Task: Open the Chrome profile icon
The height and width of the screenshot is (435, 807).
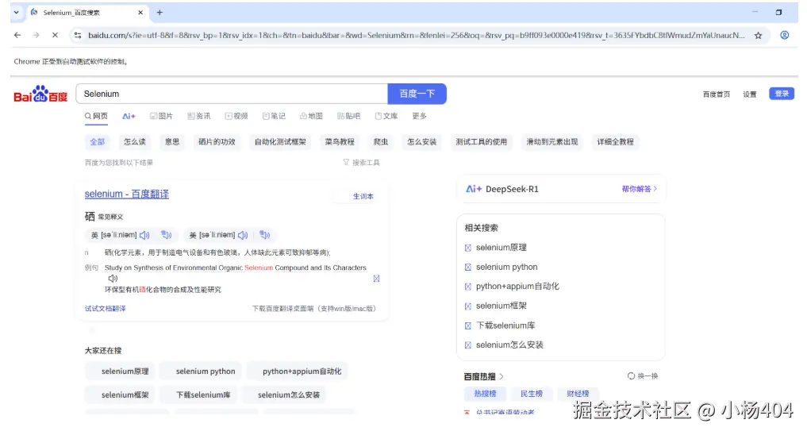Action: tap(784, 35)
